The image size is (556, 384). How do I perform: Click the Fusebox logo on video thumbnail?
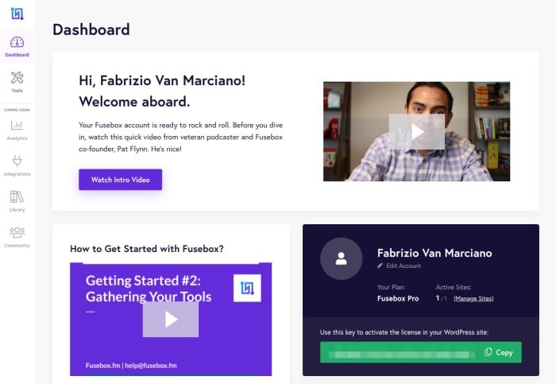247,288
